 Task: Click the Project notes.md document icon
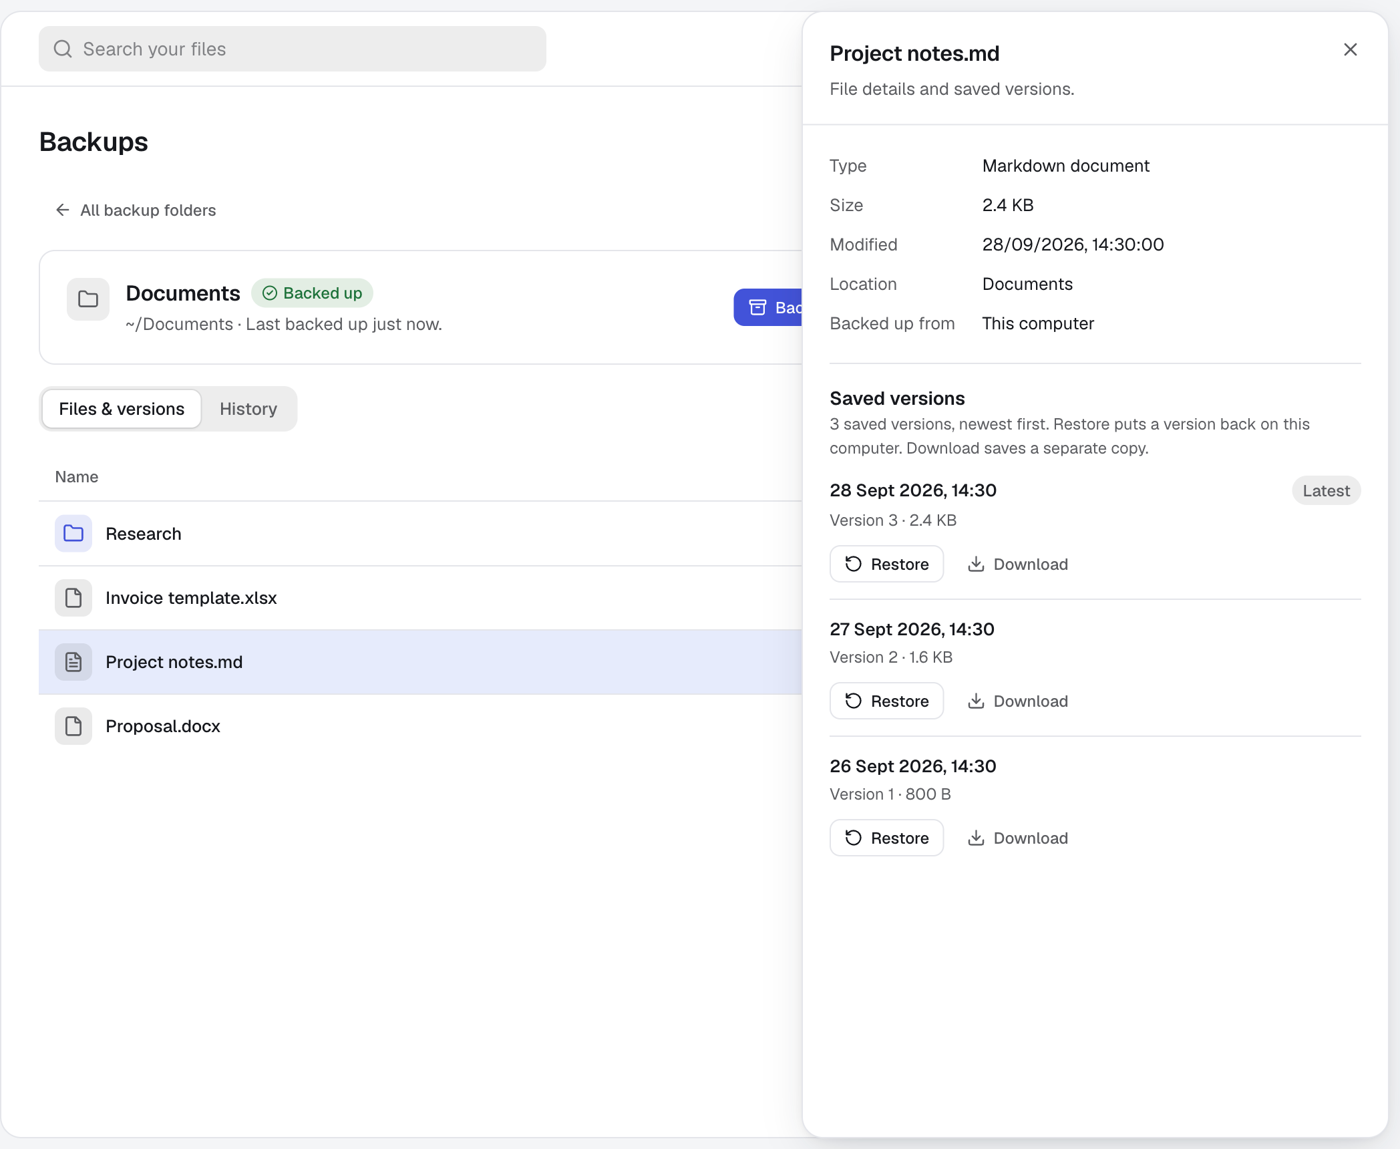click(x=73, y=661)
